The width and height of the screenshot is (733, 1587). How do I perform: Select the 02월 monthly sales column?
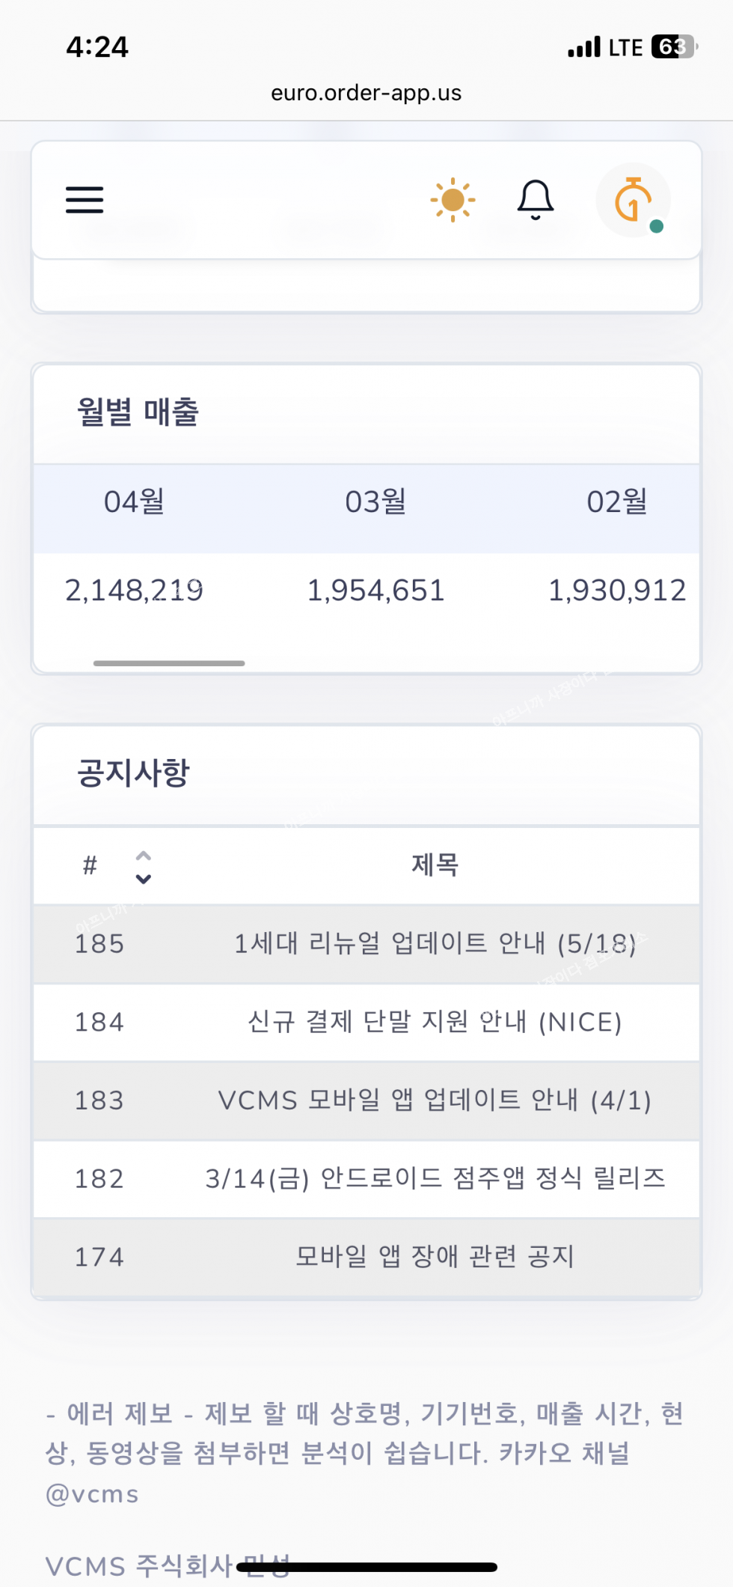(617, 502)
